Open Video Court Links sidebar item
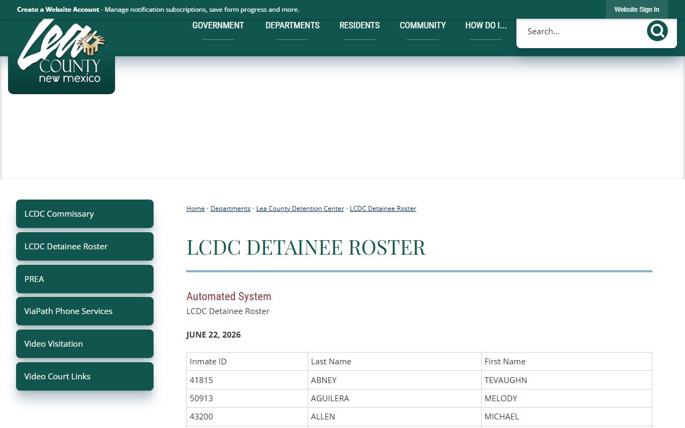This screenshot has height=428, width=685. click(85, 377)
